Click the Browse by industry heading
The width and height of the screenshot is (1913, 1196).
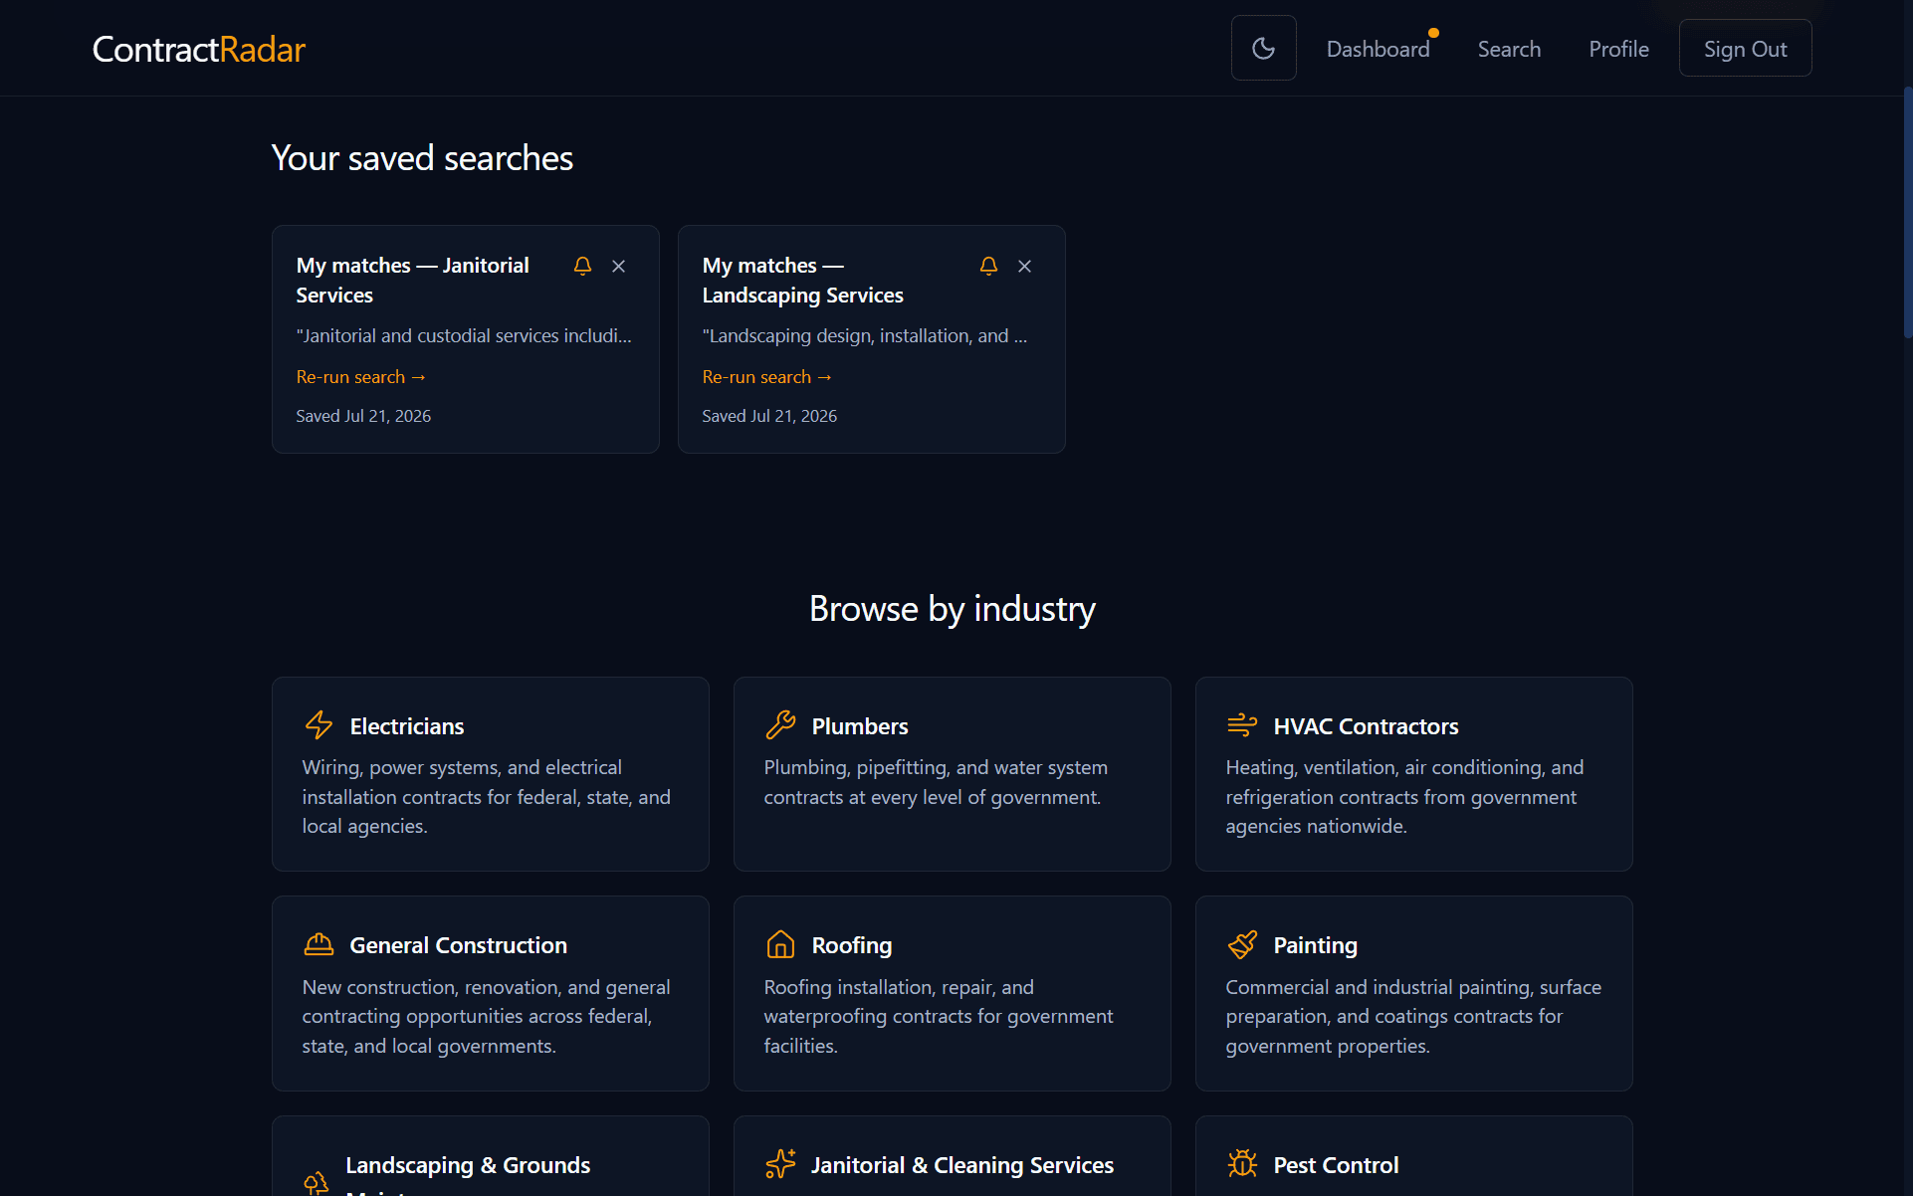tap(952, 609)
